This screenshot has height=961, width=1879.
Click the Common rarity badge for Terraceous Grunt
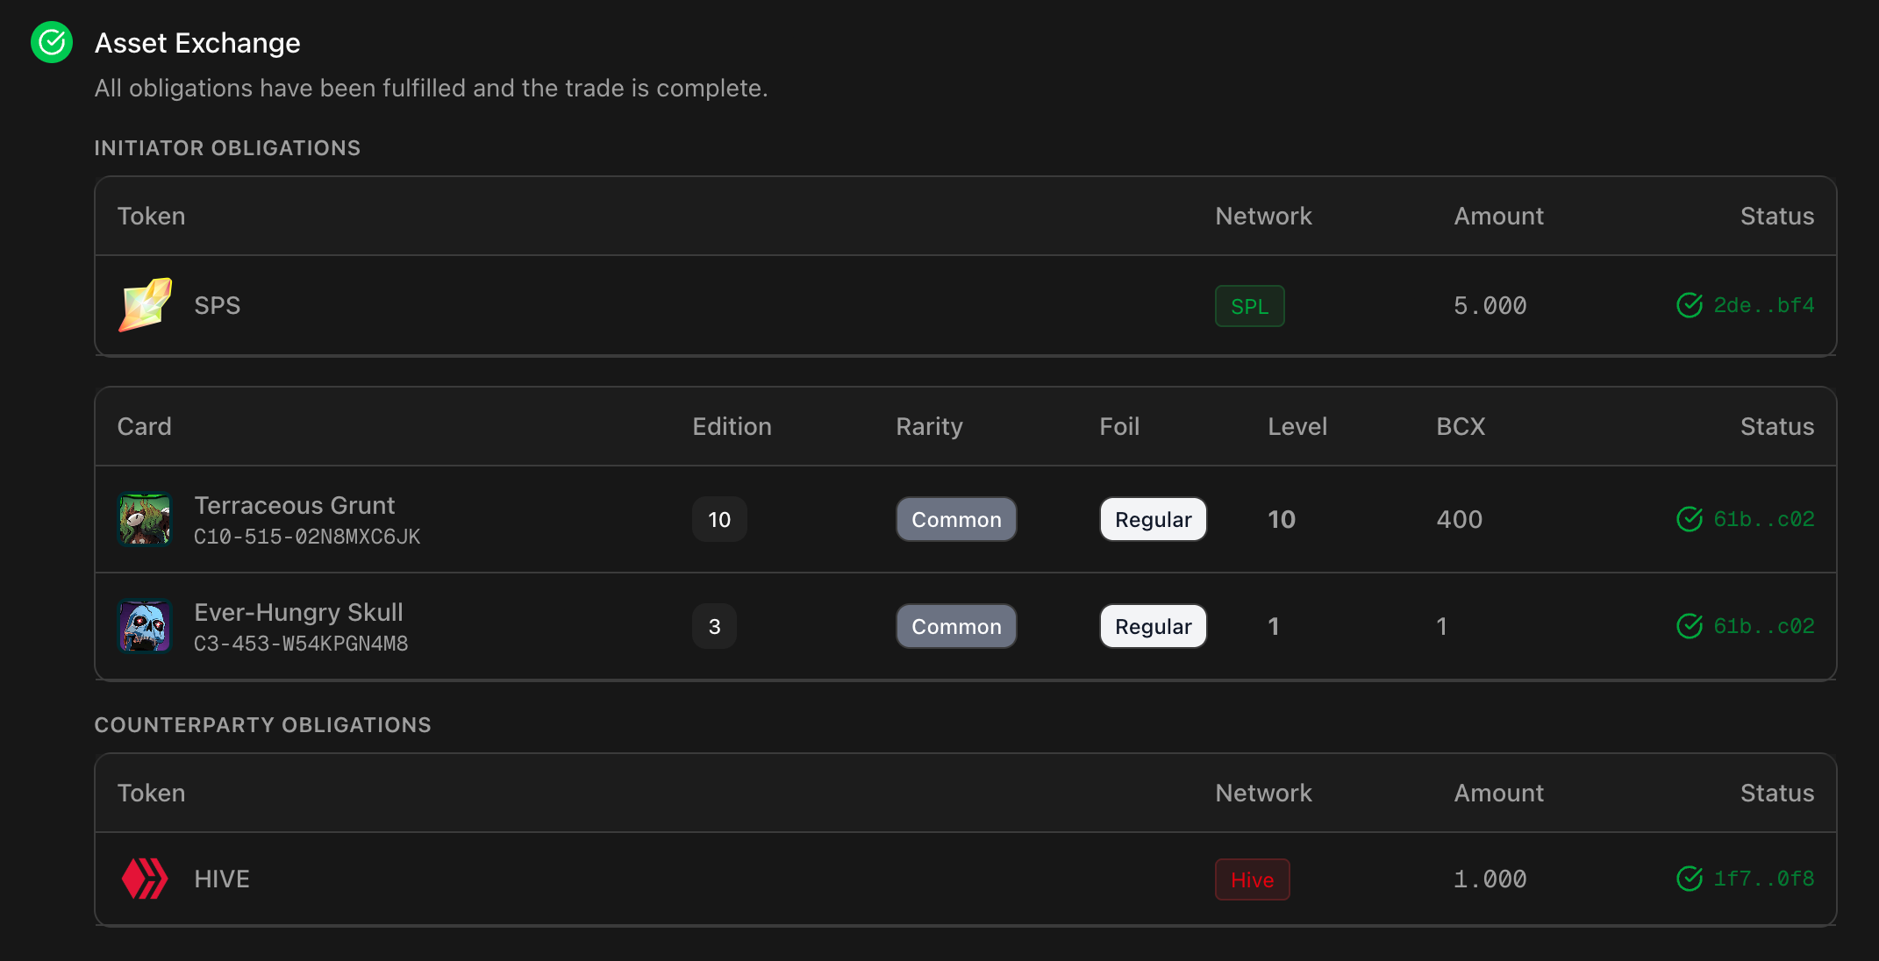(x=956, y=519)
